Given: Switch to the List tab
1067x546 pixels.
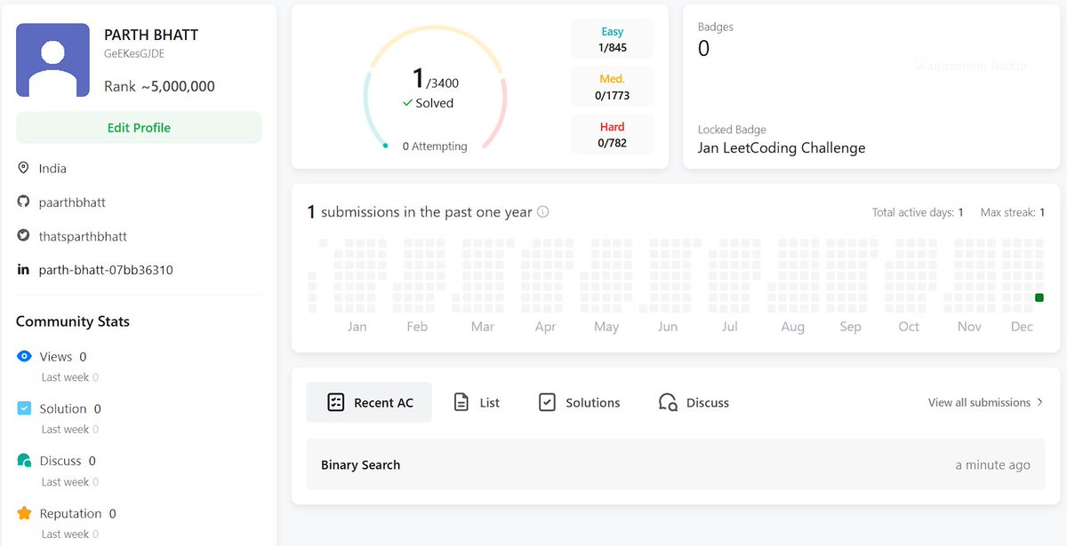Looking at the screenshot, I should pos(477,402).
